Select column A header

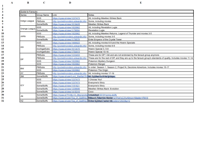pos(12,3)
